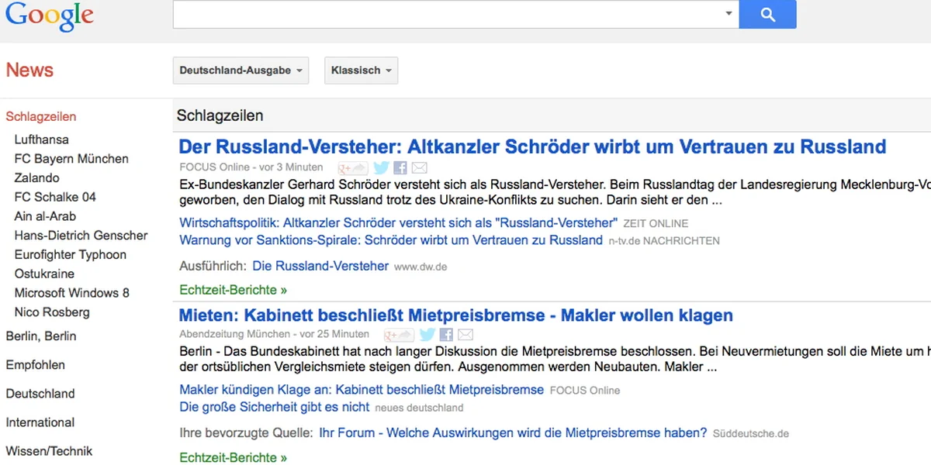
Task: Share Mietpreisbremse article on Google+
Action: pos(400,335)
